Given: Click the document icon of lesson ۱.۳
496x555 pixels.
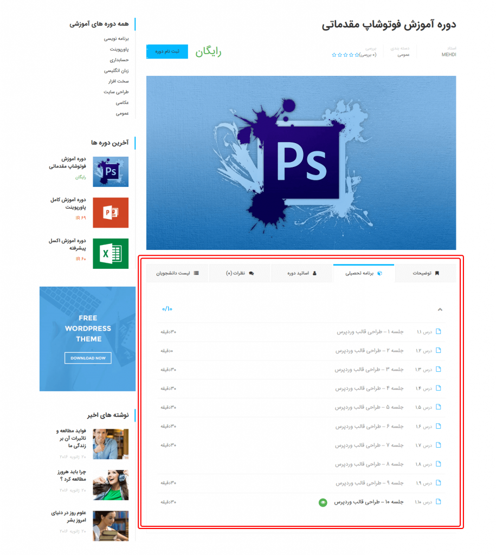Looking at the screenshot, I should tap(439, 369).
